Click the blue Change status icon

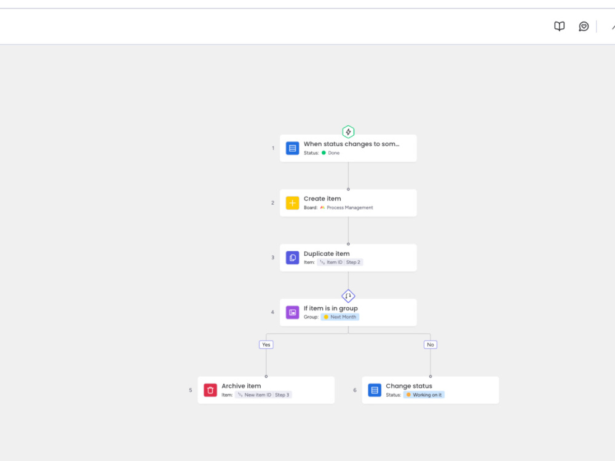(x=375, y=390)
